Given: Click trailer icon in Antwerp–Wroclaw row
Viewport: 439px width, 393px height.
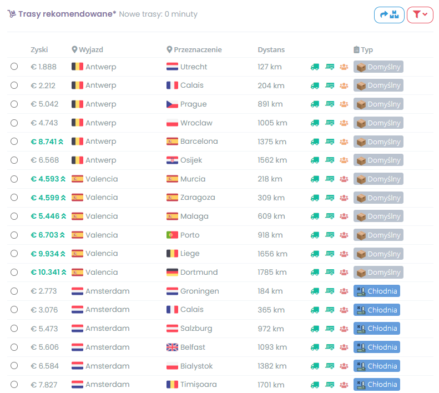Looking at the screenshot, I should click(330, 123).
